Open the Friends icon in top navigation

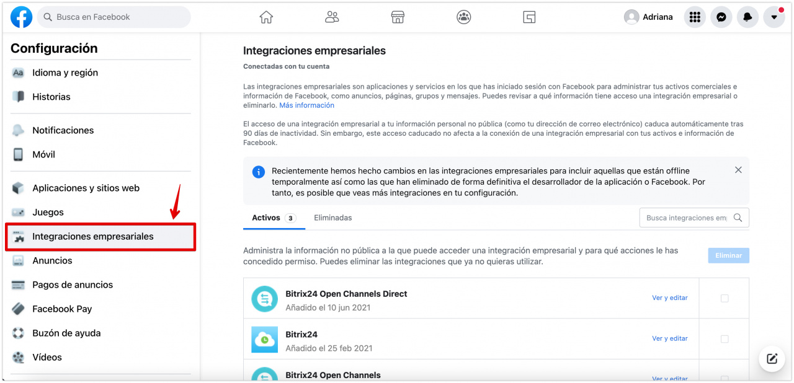pyautogui.click(x=332, y=17)
